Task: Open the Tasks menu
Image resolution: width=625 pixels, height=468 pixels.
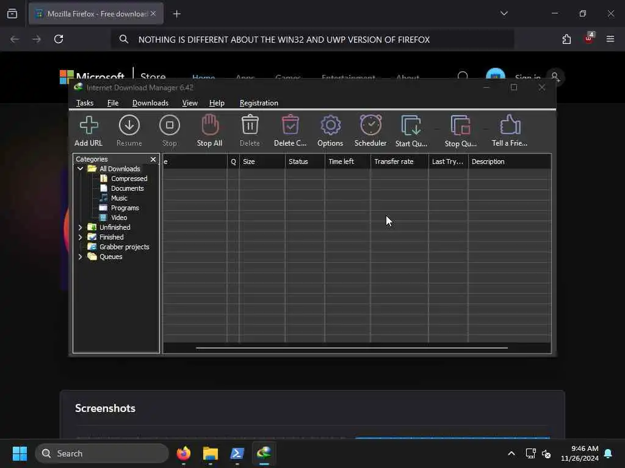Action: coord(84,102)
